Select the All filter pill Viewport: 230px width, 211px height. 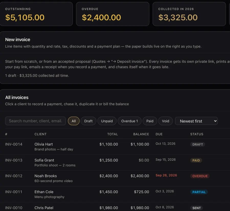click(74, 121)
